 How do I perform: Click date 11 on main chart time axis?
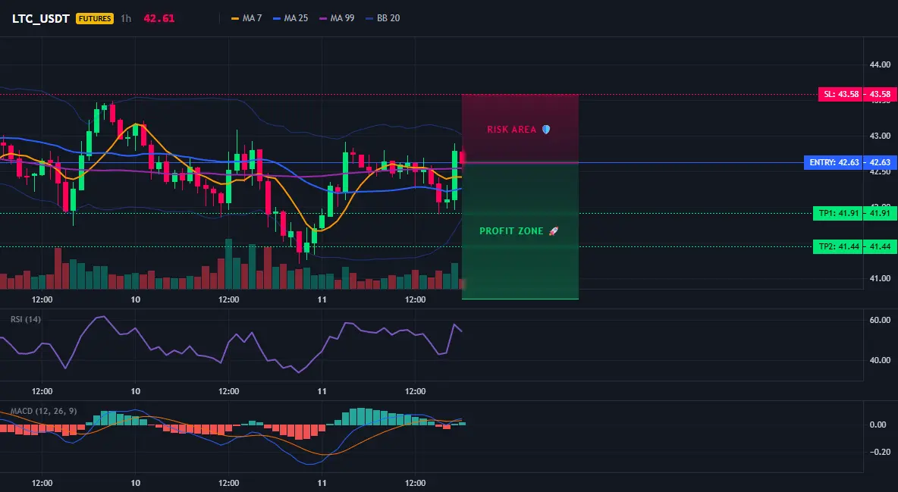(322, 299)
